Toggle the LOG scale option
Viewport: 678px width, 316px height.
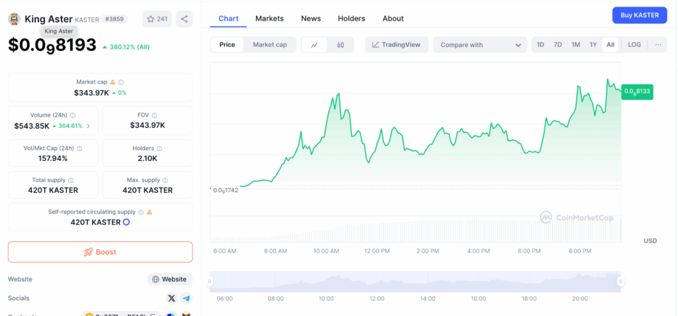634,45
